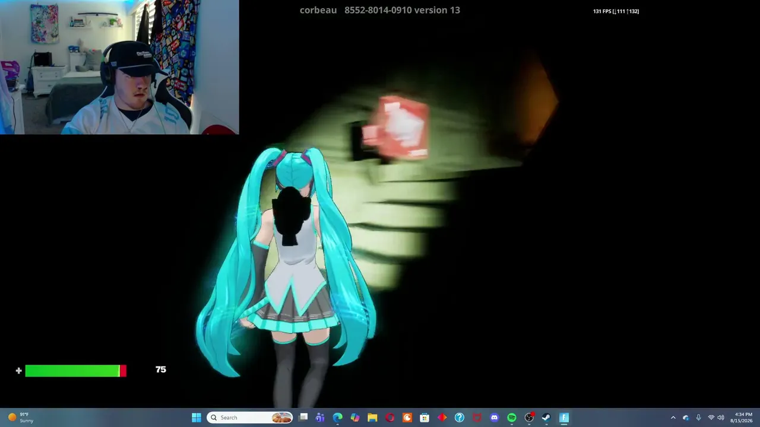This screenshot has width=760, height=427.
Task: Expand the hidden system tray icons
Action: pyautogui.click(x=673, y=418)
